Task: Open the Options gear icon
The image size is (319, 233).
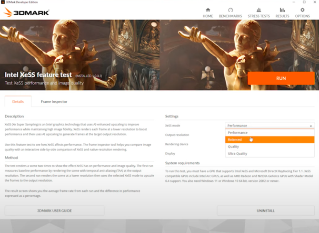Action: pyautogui.click(x=302, y=10)
